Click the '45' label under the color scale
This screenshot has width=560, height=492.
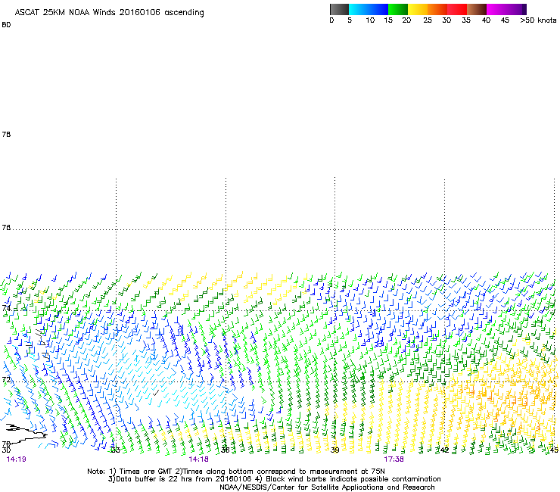tap(505, 20)
